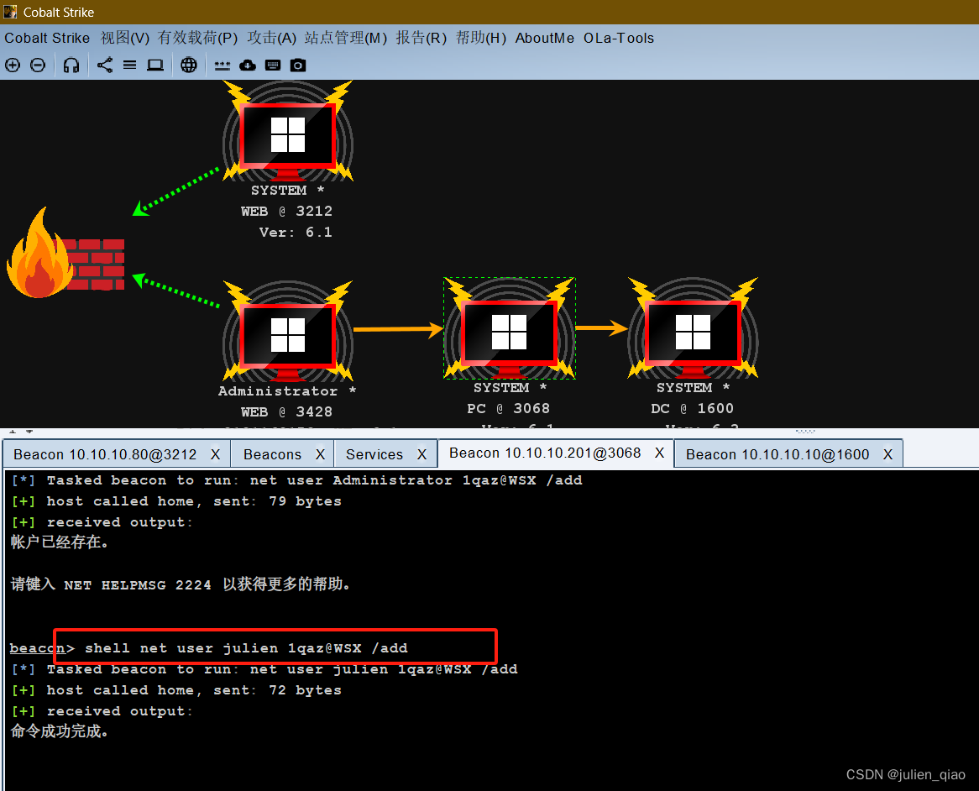979x791 pixels.
Task: Click 'sent: 72 bytes' log line
Action: 277,690
